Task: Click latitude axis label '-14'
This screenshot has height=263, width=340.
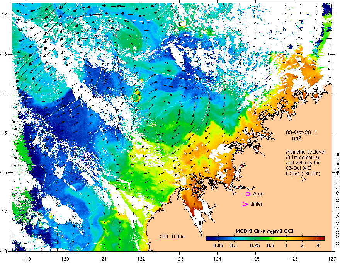Action: pos(4,94)
